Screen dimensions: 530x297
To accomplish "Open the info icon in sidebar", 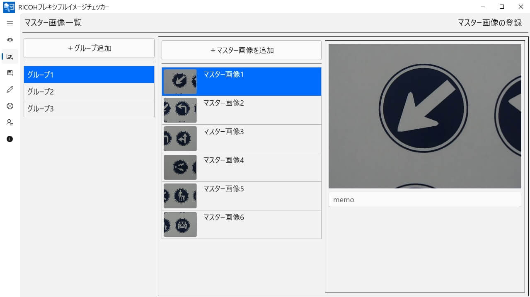I will [10, 139].
